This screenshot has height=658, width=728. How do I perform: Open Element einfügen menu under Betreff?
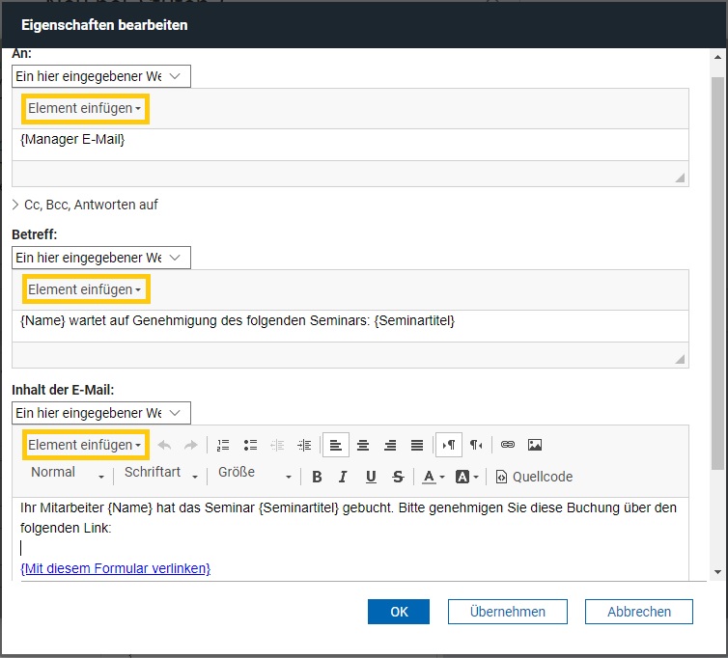coord(85,289)
